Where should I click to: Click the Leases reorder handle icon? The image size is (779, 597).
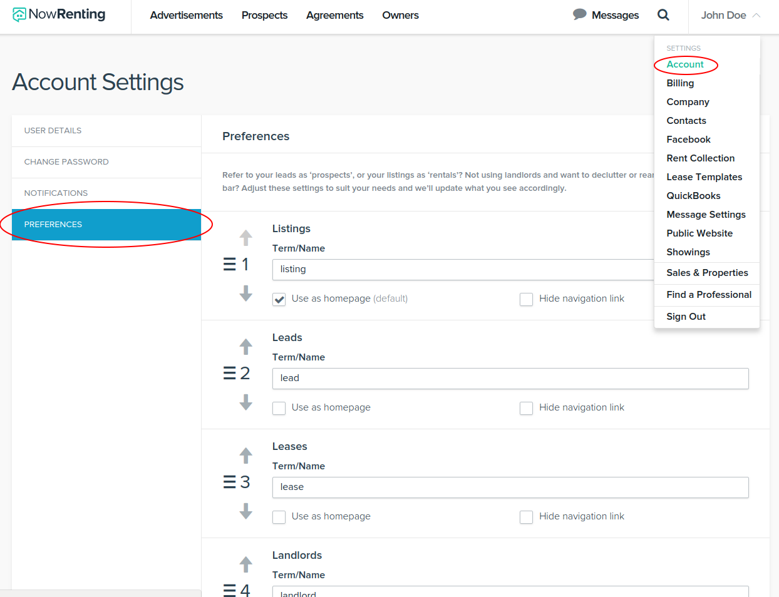click(229, 482)
